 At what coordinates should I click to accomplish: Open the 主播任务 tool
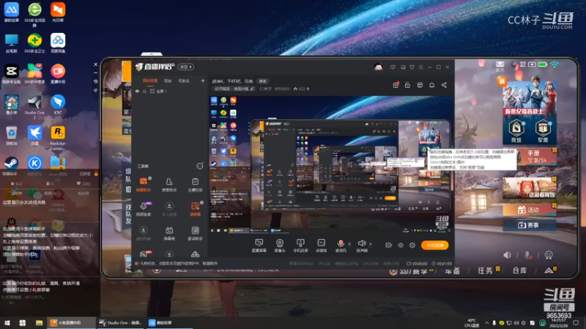coord(195,184)
